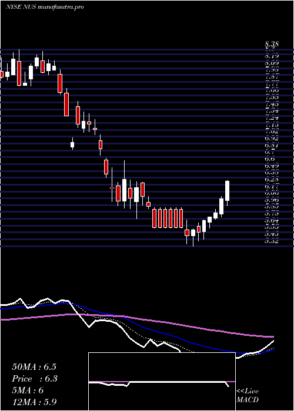Click the <<Live MACD label
Viewport: 294px width, 411px height.
click(248, 396)
